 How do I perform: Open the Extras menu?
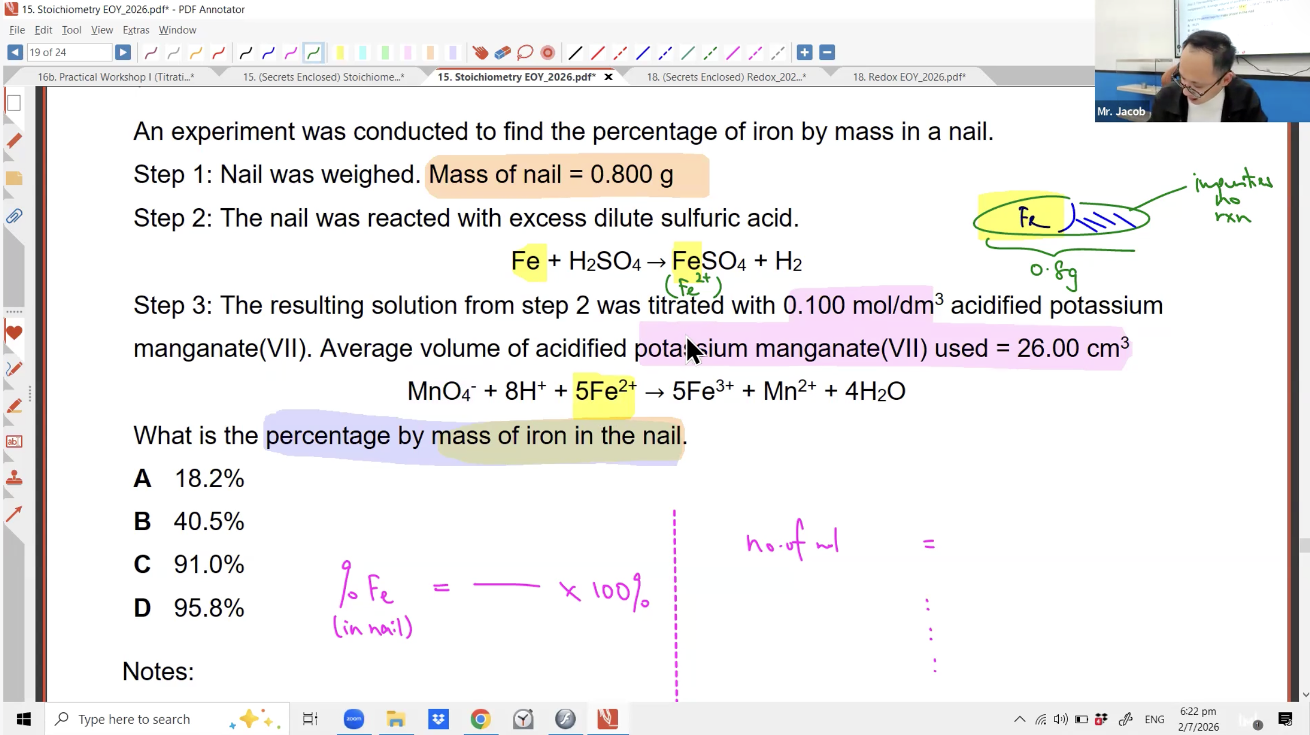[x=136, y=30]
